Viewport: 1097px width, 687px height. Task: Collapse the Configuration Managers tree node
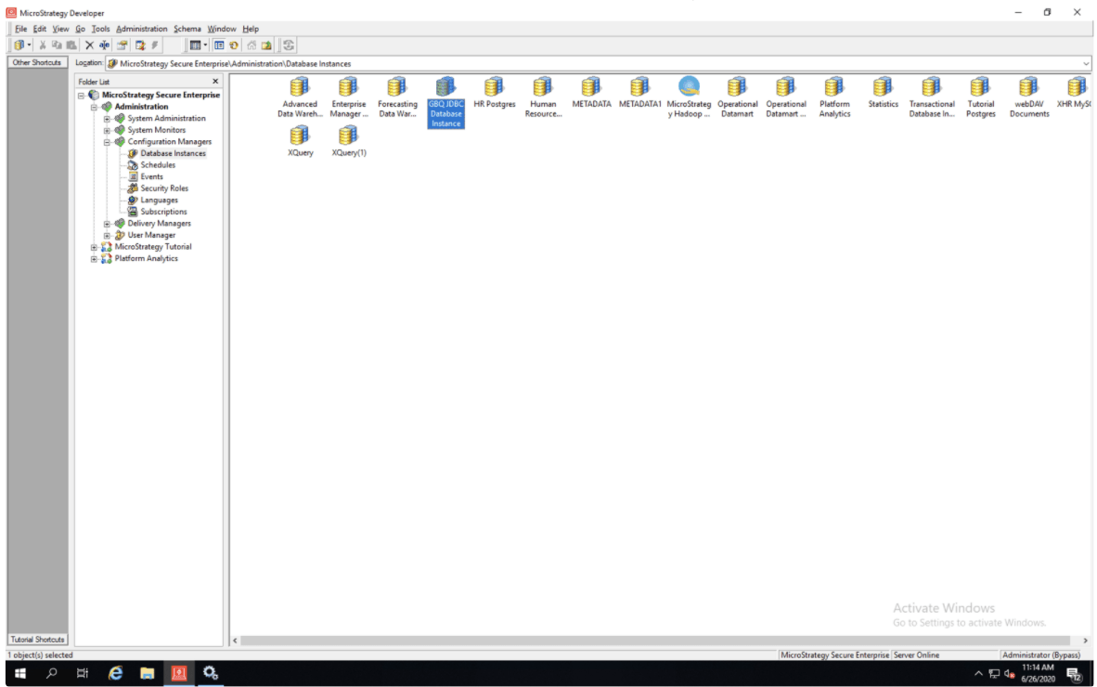107,142
